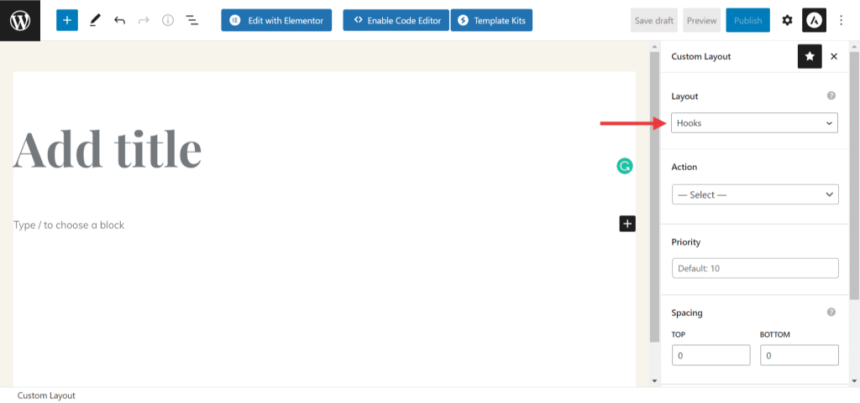Toggle the Astra custom layout sidebar icon
860x403 pixels.
(x=814, y=21)
